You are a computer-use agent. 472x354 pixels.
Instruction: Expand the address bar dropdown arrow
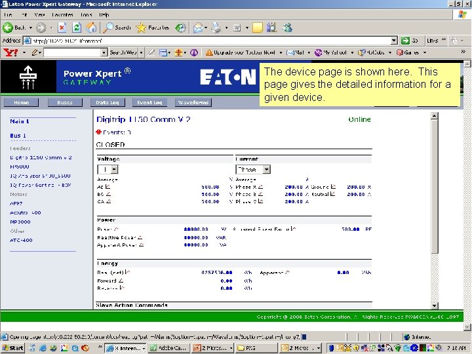point(394,41)
